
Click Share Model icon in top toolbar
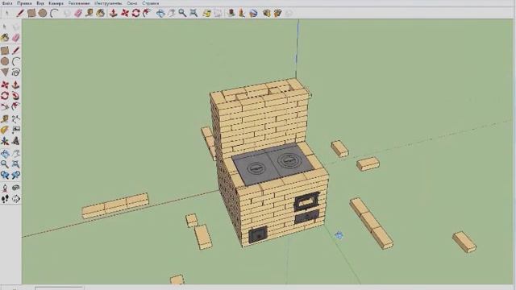point(277,13)
